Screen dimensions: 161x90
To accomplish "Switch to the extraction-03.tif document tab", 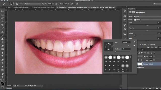I will tap(44, 7).
